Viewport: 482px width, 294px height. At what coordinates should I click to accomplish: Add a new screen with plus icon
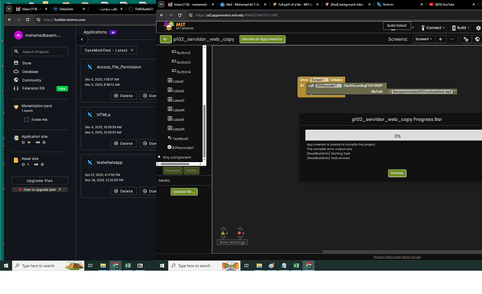[440, 40]
